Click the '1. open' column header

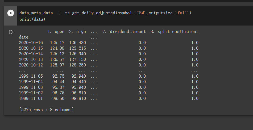(56, 32)
